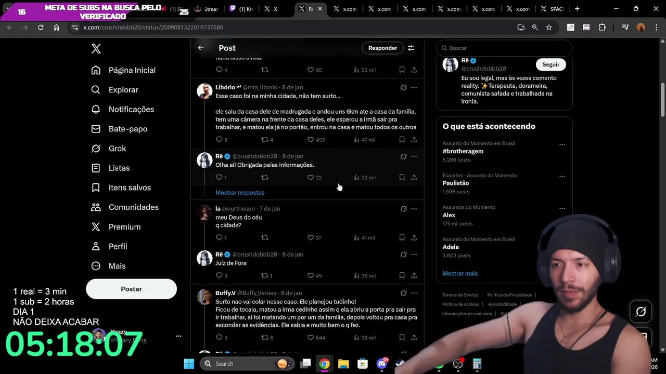Open Chrome extensions puzzle icon
The width and height of the screenshot is (666, 374).
coord(603,28)
